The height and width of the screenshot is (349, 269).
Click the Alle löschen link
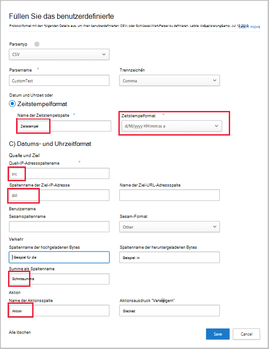click(x=20, y=333)
